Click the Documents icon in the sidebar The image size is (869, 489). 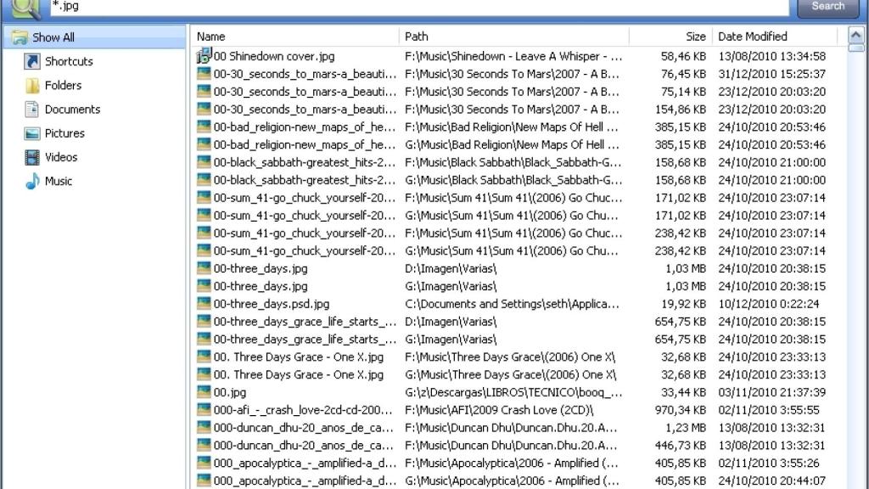click(32, 110)
